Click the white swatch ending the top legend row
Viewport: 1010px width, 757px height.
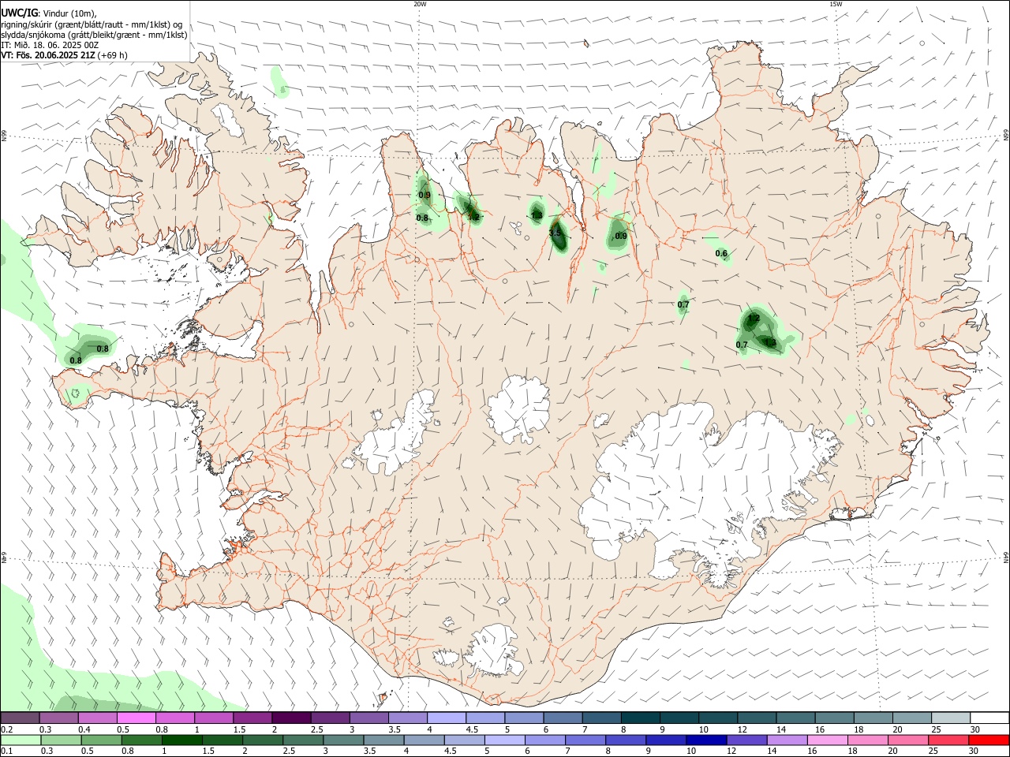point(989,718)
